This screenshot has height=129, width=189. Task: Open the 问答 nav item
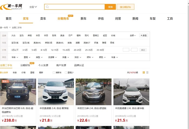point(118,19)
